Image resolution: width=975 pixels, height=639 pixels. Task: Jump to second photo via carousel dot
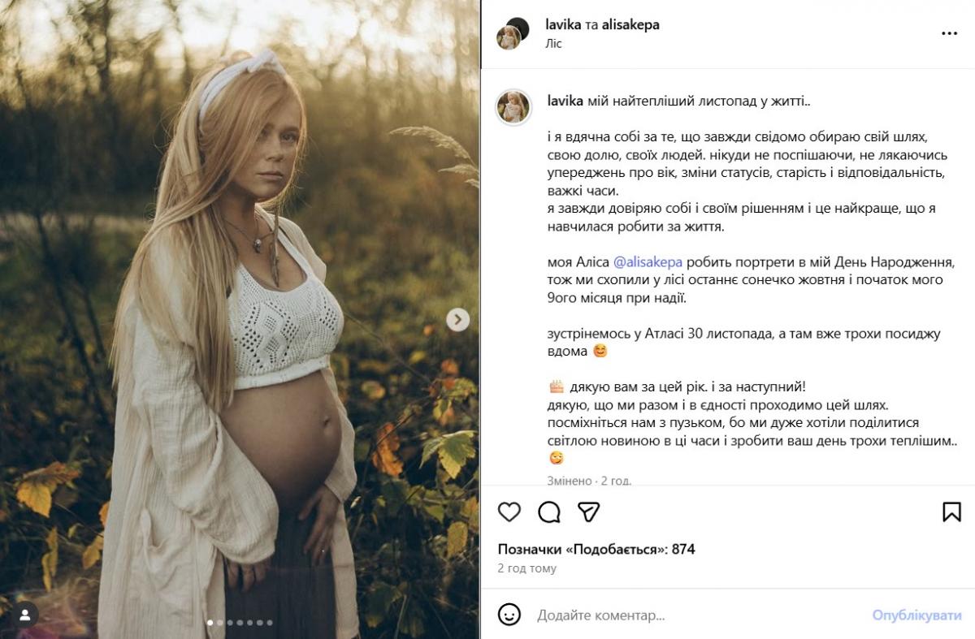220,623
